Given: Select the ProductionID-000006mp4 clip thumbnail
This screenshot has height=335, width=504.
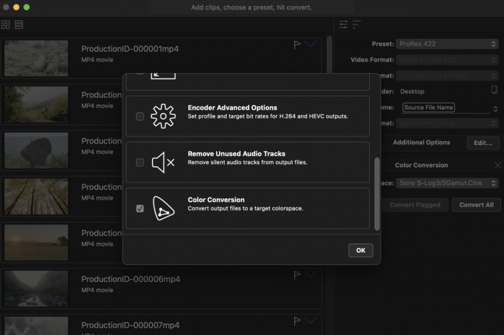Looking at the screenshot, I should [37, 288].
